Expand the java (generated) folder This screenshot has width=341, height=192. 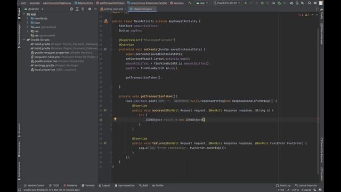coord(28,27)
